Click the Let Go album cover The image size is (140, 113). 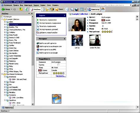(x=77, y=40)
